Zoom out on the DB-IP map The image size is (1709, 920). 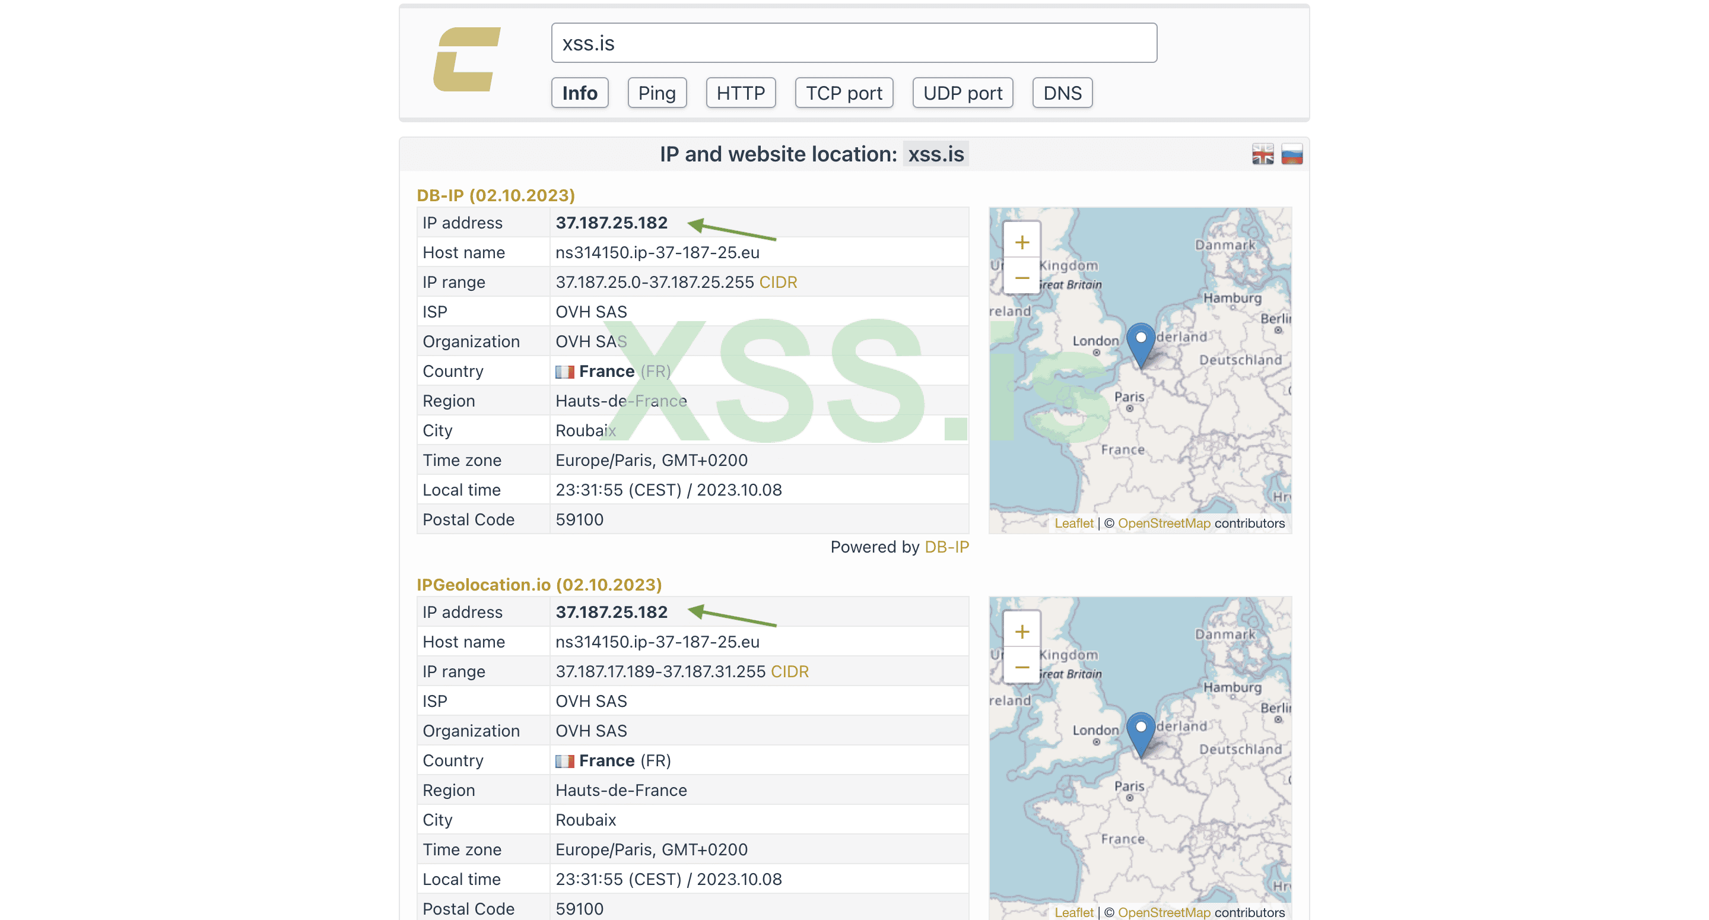1022,277
